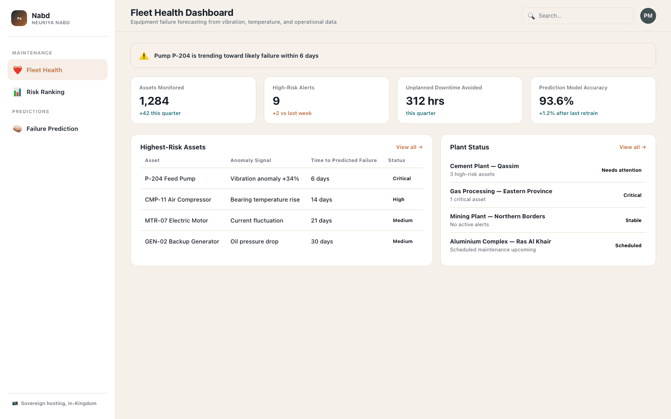
Task: Click the 'Scheduled' status badge
Action: (628, 245)
